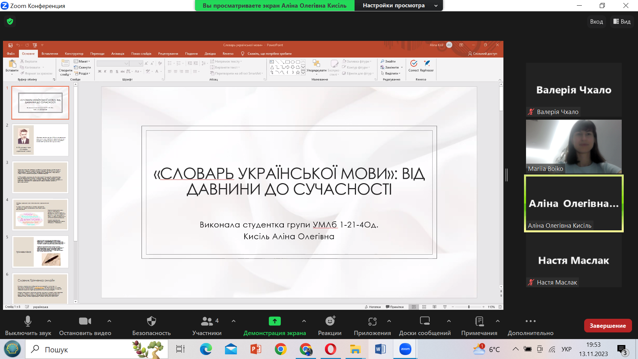Screen dimensions: 638x359
Task: Stop video with Остановить видео
Action: pos(85,321)
